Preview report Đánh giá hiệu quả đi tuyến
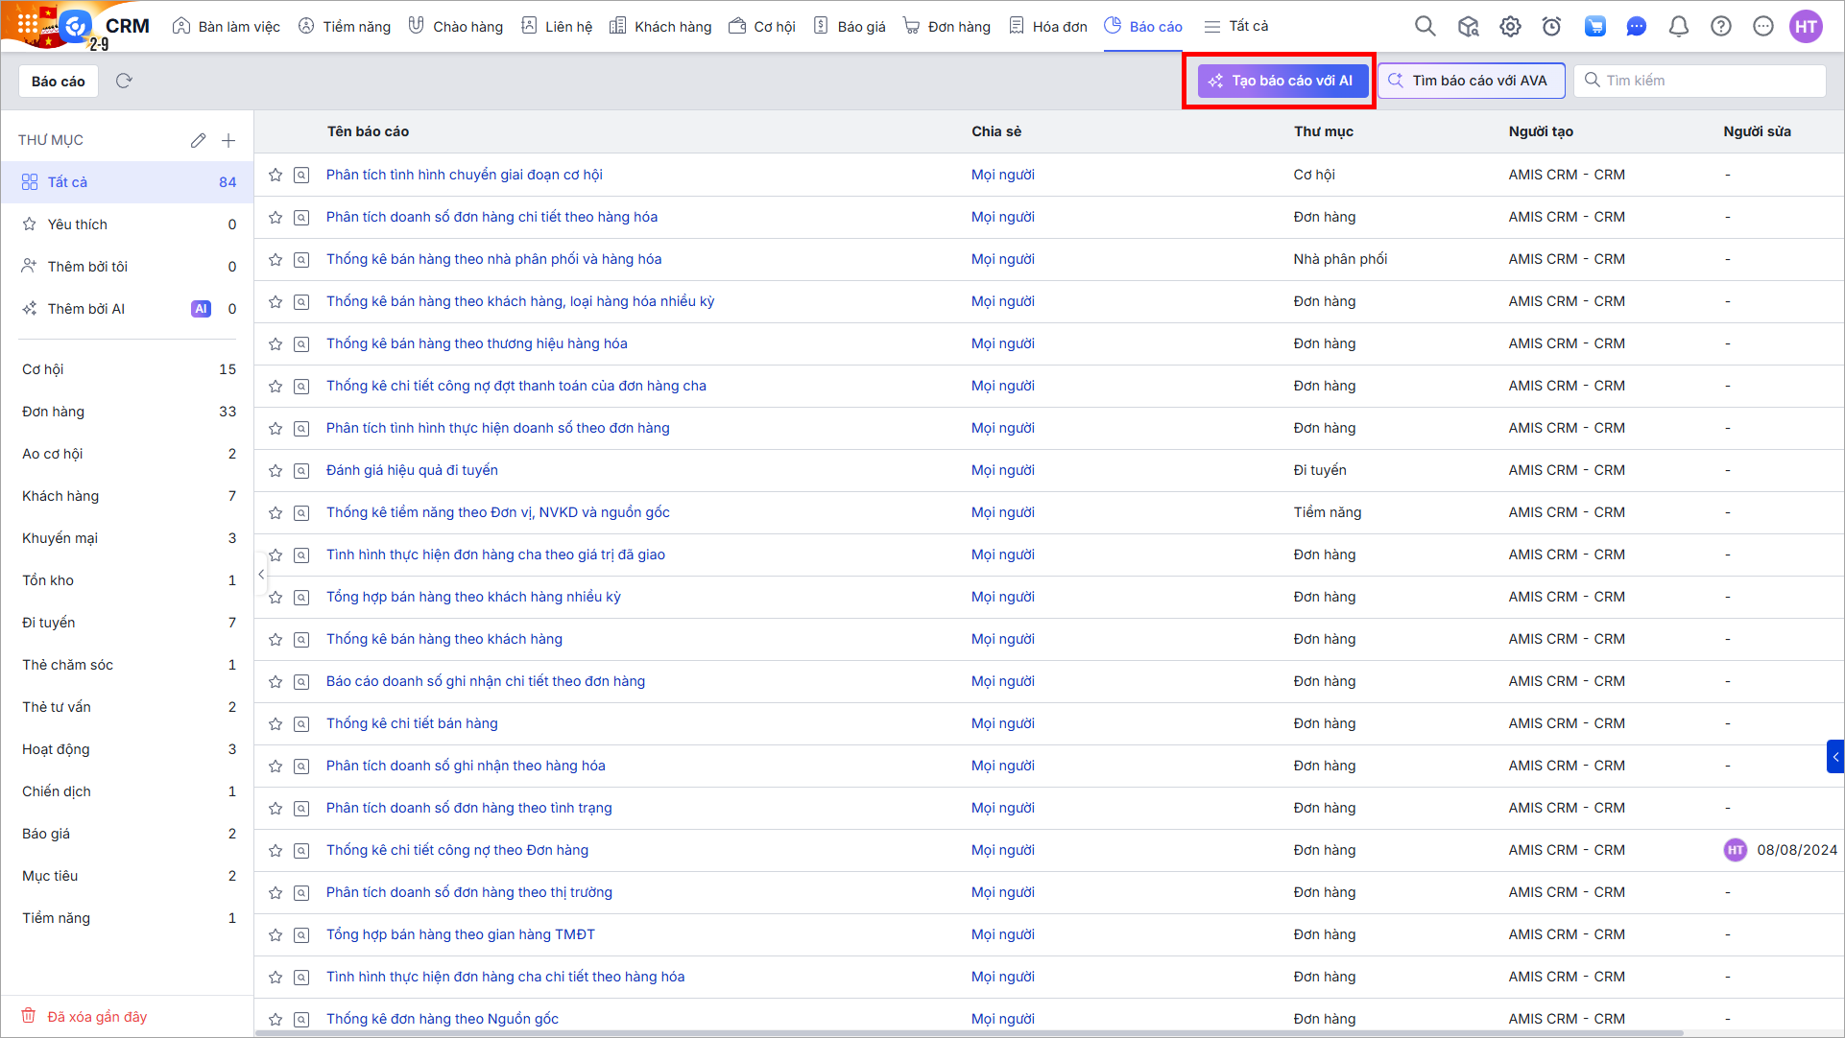1845x1038 pixels. click(x=301, y=470)
